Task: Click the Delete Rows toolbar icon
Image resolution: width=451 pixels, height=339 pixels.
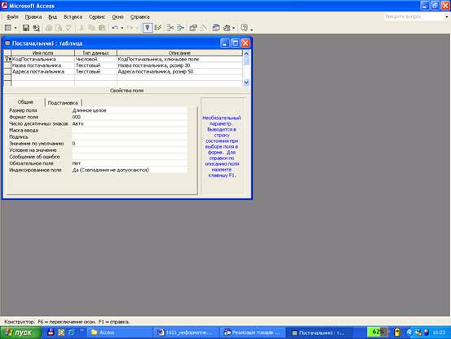Action: [180, 28]
